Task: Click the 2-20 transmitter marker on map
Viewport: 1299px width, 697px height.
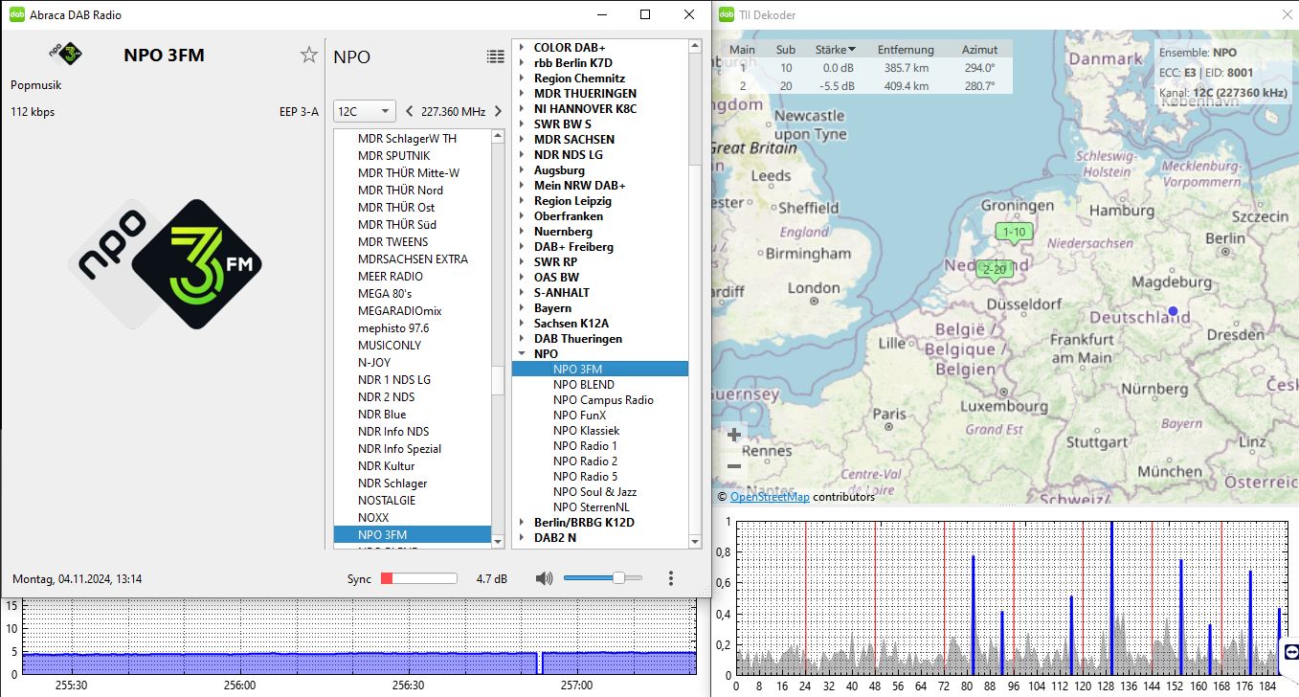Action: click(x=995, y=270)
